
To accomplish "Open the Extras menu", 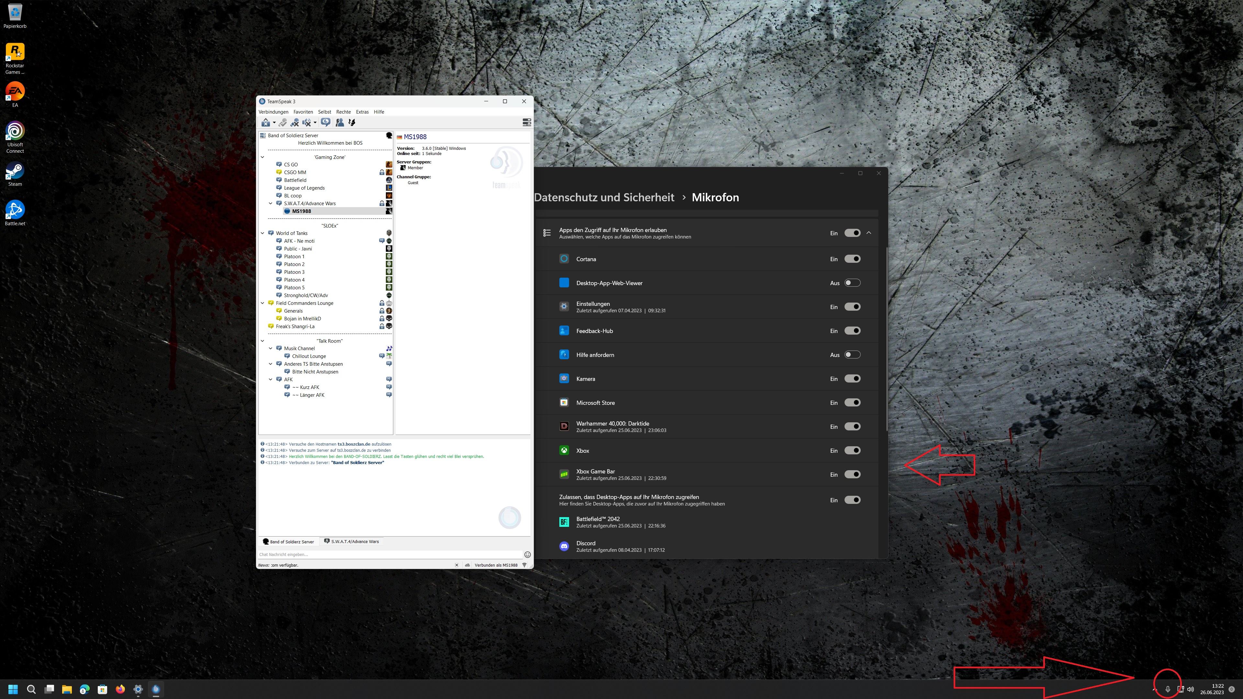I will pos(363,112).
